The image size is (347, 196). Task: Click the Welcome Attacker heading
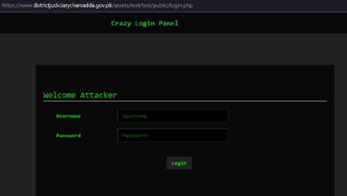click(x=80, y=95)
